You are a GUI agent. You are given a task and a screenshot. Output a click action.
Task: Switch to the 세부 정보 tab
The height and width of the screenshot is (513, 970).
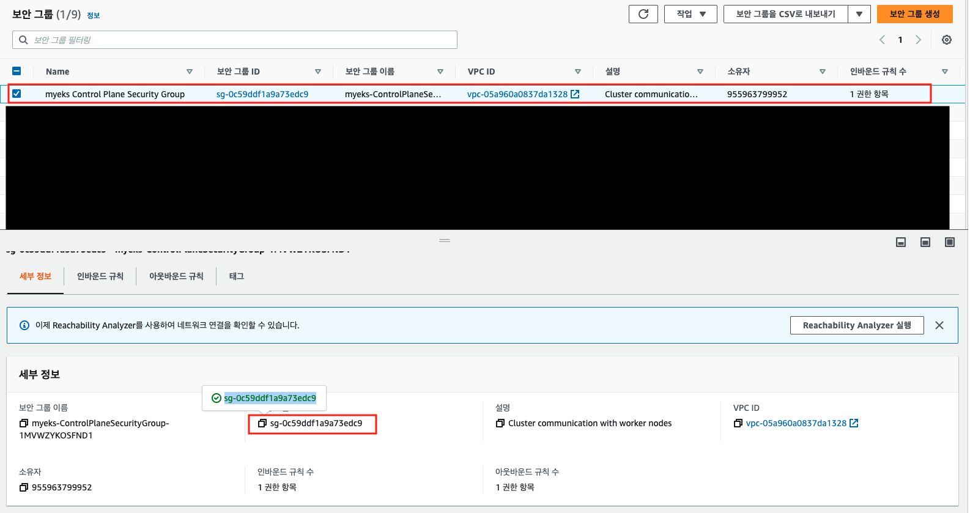tap(35, 276)
